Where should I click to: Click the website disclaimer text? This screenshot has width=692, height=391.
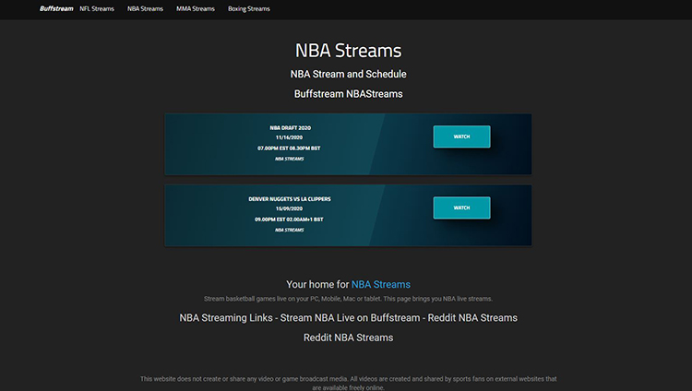tap(348, 383)
